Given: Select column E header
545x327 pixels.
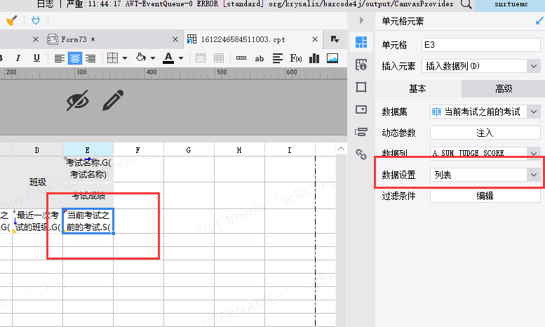Looking at the screenshot, I should (88, 150).
